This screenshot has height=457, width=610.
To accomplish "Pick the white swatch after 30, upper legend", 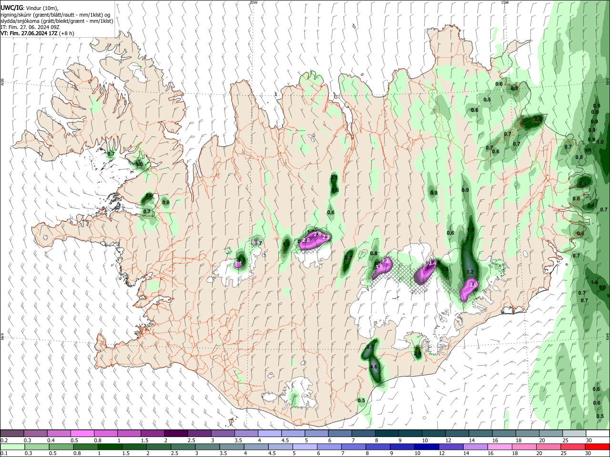I will pyautogui.click(x=598, y=433).
